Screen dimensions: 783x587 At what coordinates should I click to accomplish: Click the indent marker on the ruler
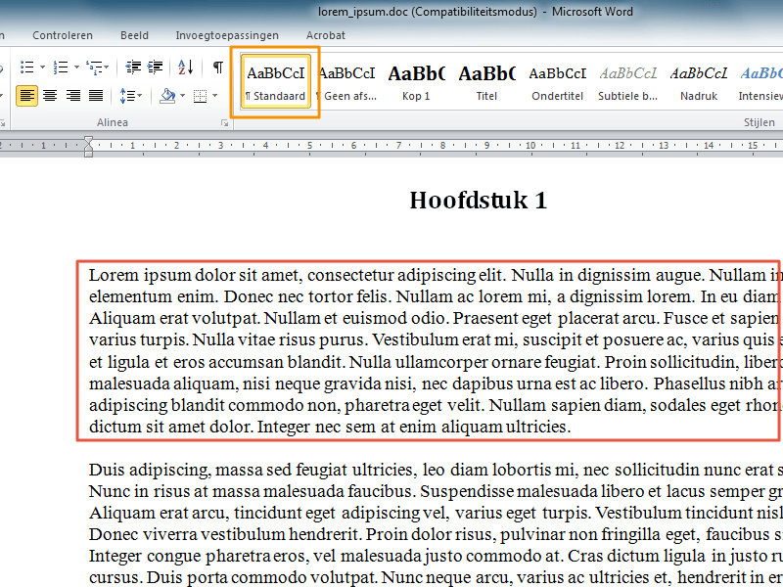pyautogui.click(x=88, y=146)
